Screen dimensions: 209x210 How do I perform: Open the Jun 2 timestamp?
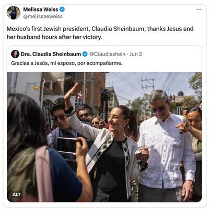pos(136,54)
